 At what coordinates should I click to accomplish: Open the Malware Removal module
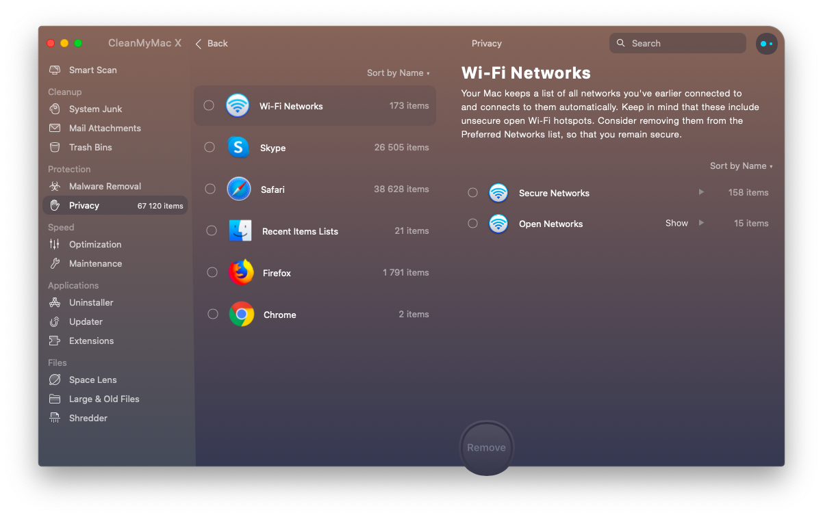(105, 186)
